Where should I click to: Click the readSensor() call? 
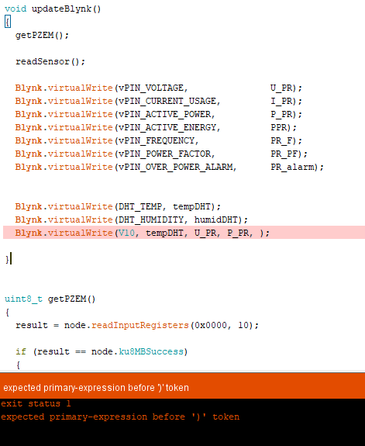pyautogui.click(x=50, y=61)
